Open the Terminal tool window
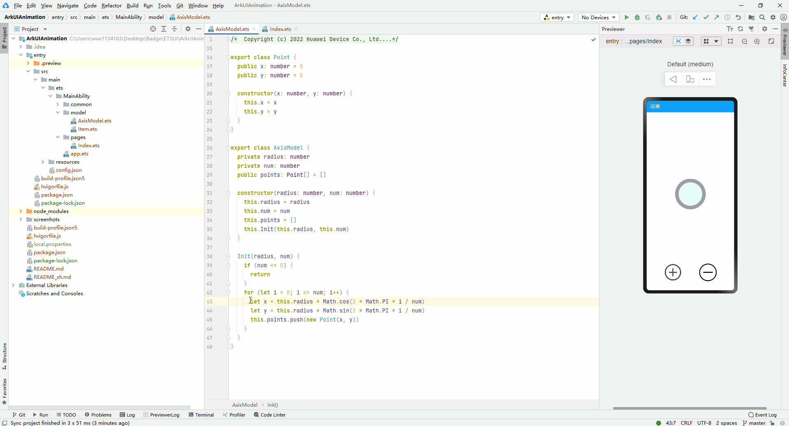This screenshot has width=789, height=426. pos(201,414)
